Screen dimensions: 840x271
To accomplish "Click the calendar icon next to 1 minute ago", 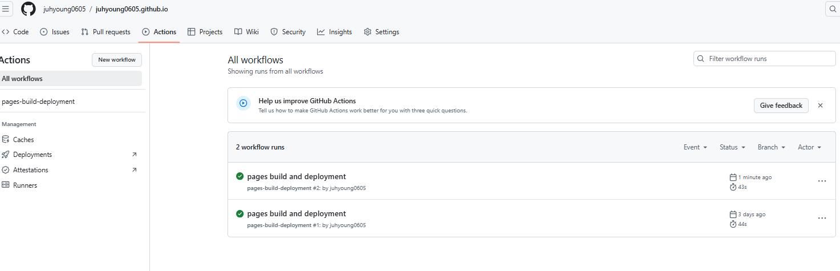I will point(733,177).
